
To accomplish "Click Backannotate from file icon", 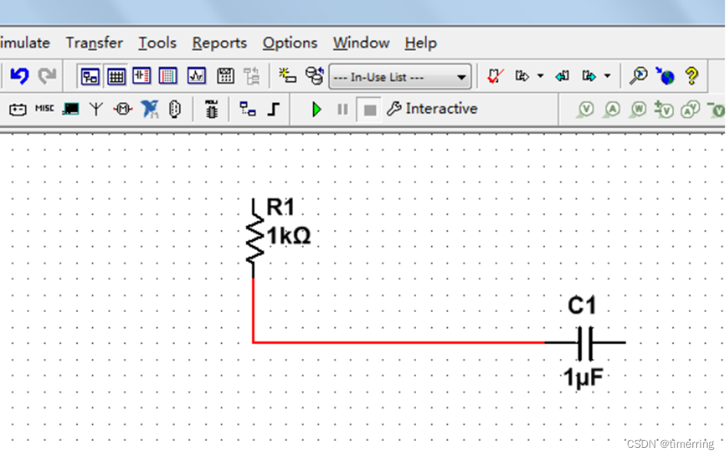I will click(562, 76).
